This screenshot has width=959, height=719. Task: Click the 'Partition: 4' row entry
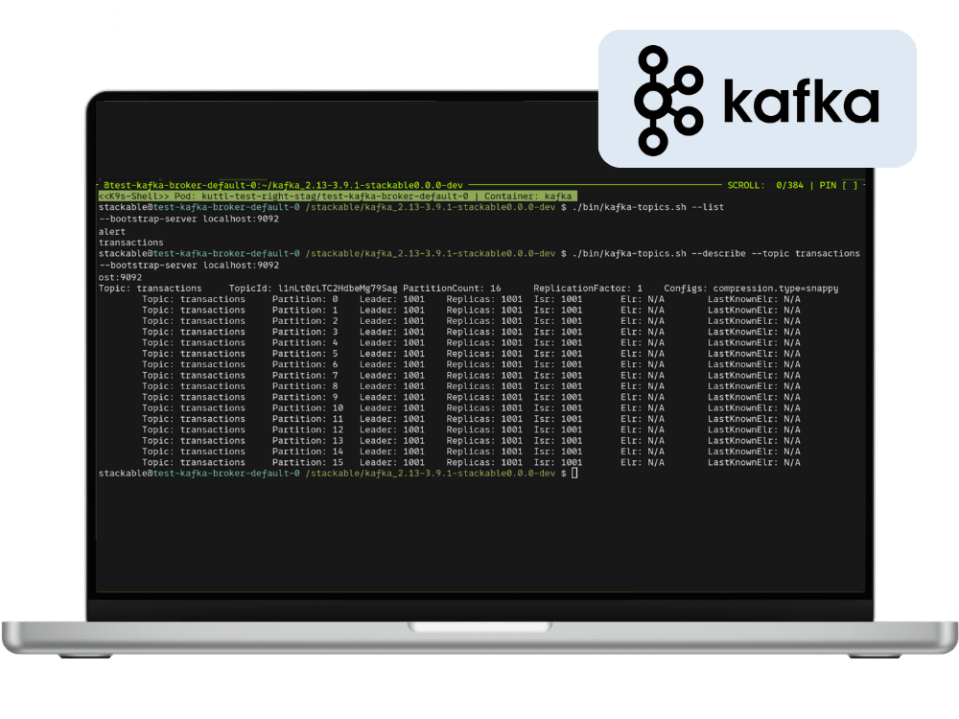tap(305, 343)
